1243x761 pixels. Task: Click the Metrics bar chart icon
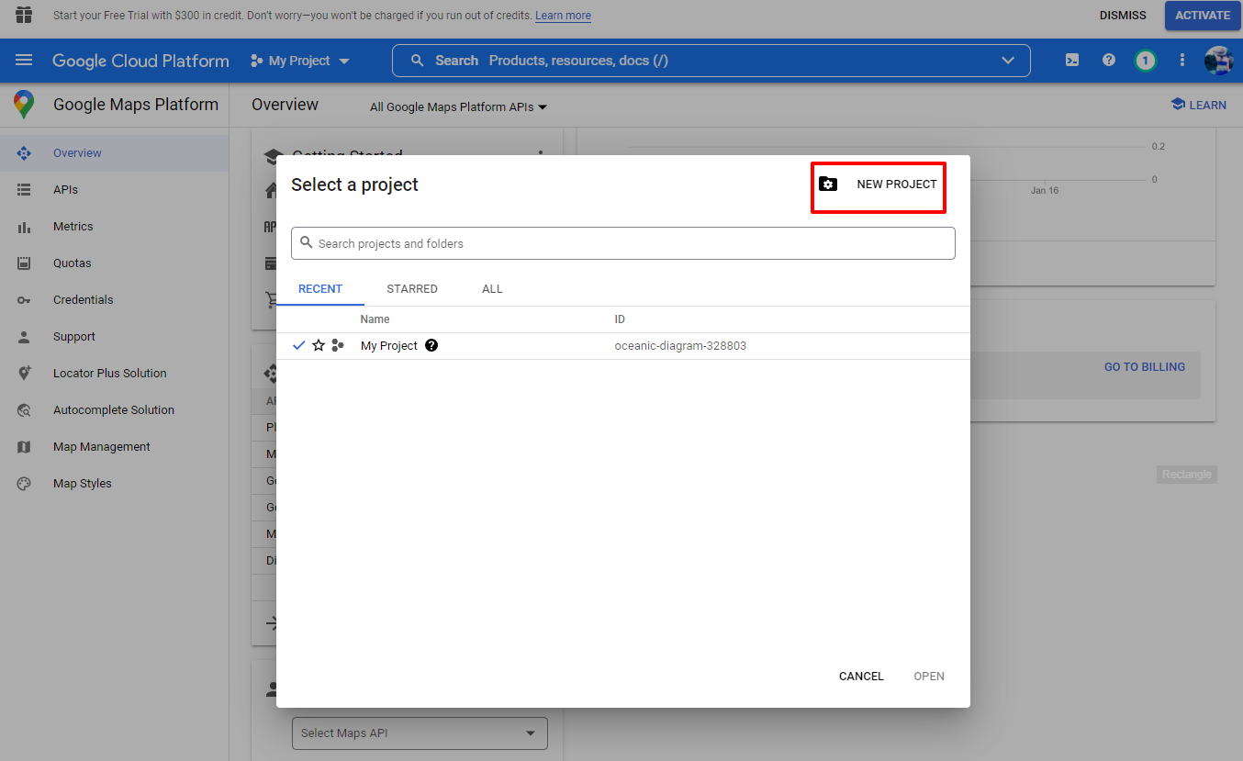coord(24,227)
